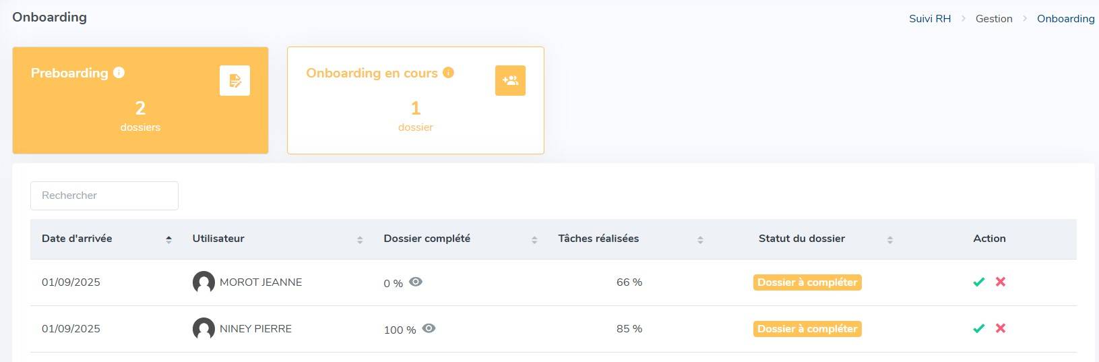Open the Preboarding document edit icon

coord(234,81)
